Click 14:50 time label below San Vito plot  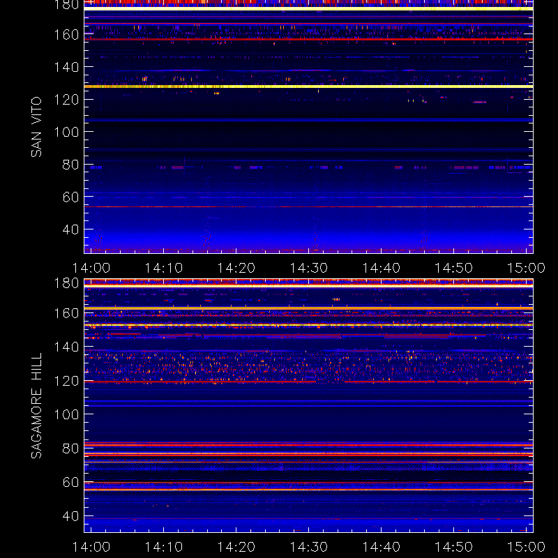(x=454, y=268)
